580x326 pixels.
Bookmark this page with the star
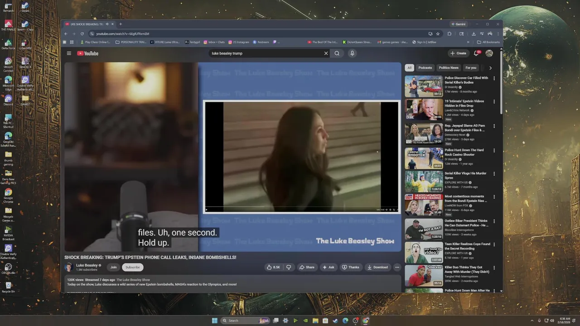pyautogui.click(x=438, y=34)
